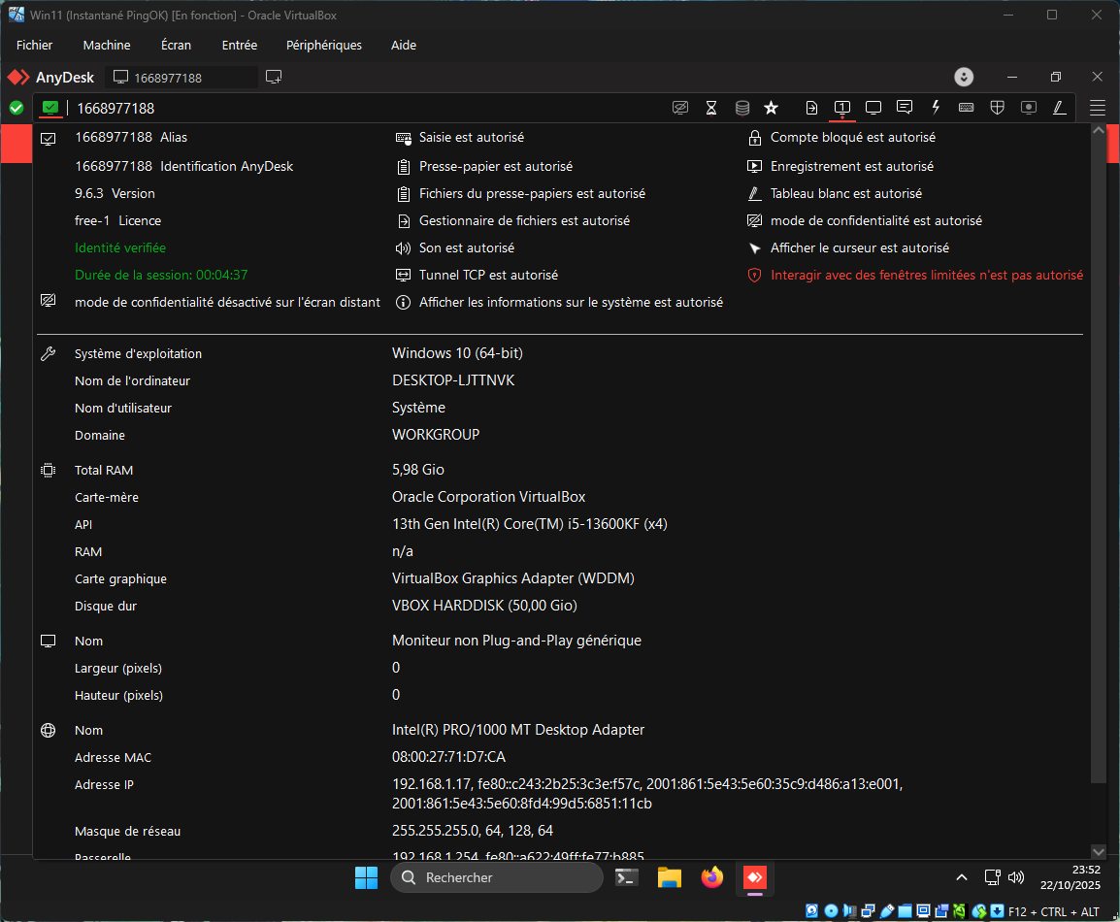This screenshot has width=1120, height=922.
Task: Click the Rechercher search box in taskbar
Action: coord(497,877)
